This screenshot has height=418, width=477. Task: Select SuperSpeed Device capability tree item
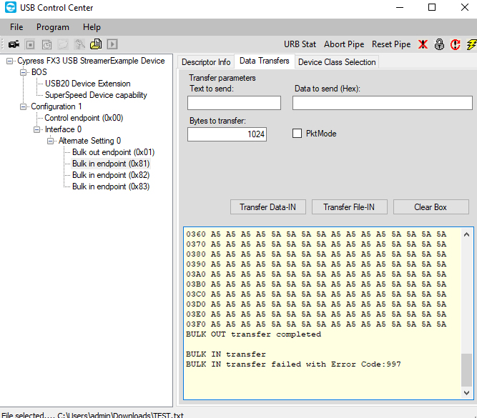(x=96, y=95)
